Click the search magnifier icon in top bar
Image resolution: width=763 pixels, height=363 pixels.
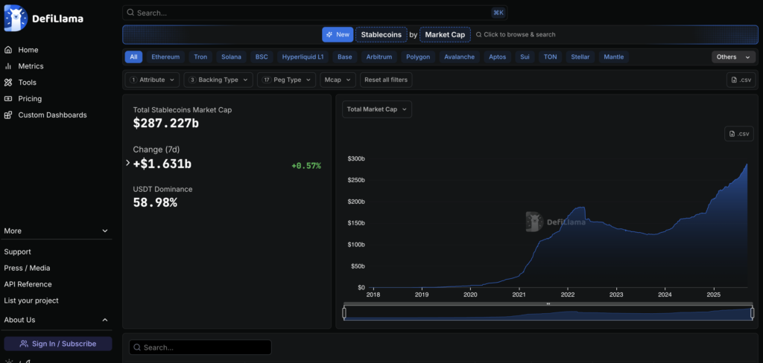130,13
